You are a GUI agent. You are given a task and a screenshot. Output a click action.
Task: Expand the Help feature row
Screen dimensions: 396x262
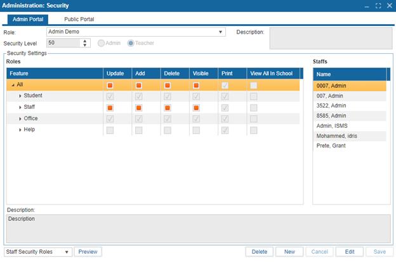[20, 130]
